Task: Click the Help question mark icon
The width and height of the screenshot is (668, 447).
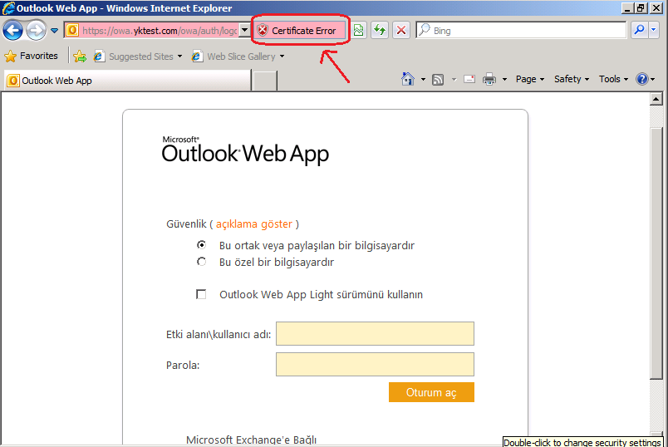Action: 641,79
